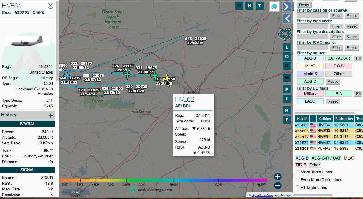Click the US flag in the HIVE64 row
This screenshot has width=363, height=199.
(313, 125)
